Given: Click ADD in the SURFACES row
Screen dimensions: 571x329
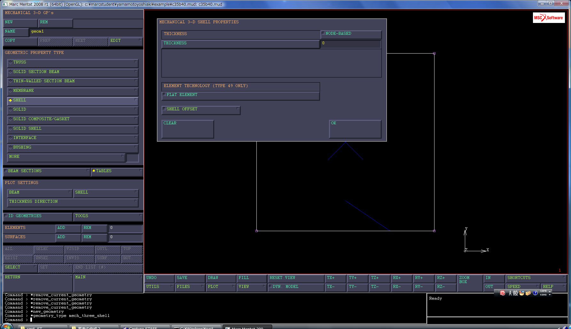Looking at the screenshot, I should (68, 238).
